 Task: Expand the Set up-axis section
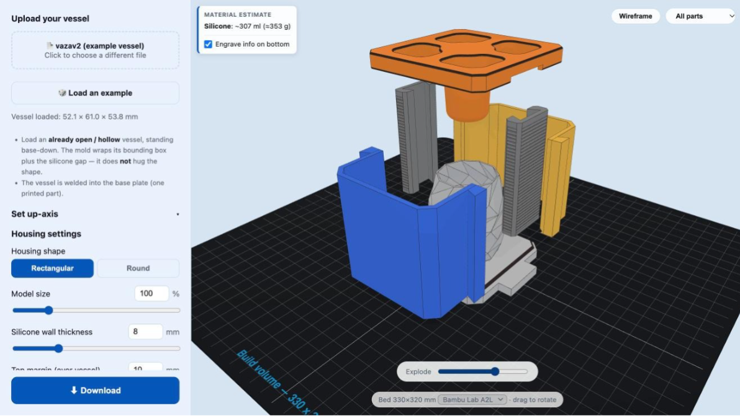(x=95, y=214)
